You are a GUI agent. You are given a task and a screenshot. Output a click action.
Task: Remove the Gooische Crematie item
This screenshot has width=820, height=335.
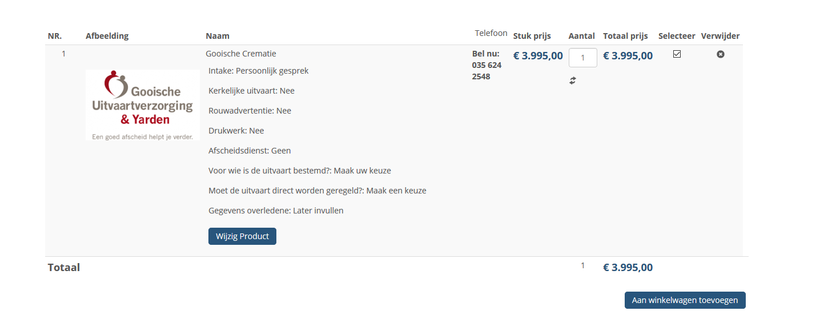coord(721,54)
